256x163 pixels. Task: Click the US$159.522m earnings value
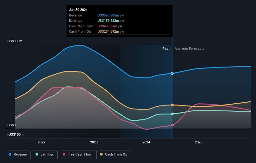click(108, 21)
